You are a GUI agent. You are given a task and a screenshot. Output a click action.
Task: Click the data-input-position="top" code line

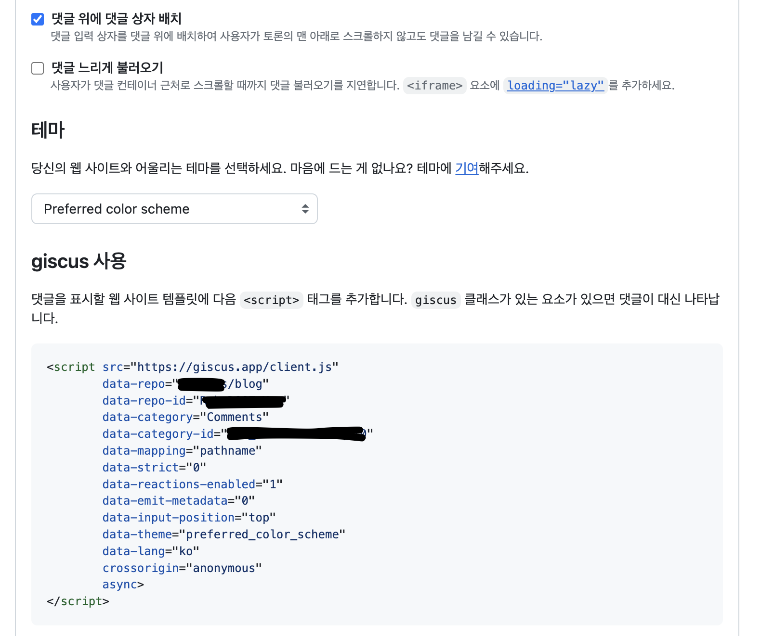coord(189,518)
